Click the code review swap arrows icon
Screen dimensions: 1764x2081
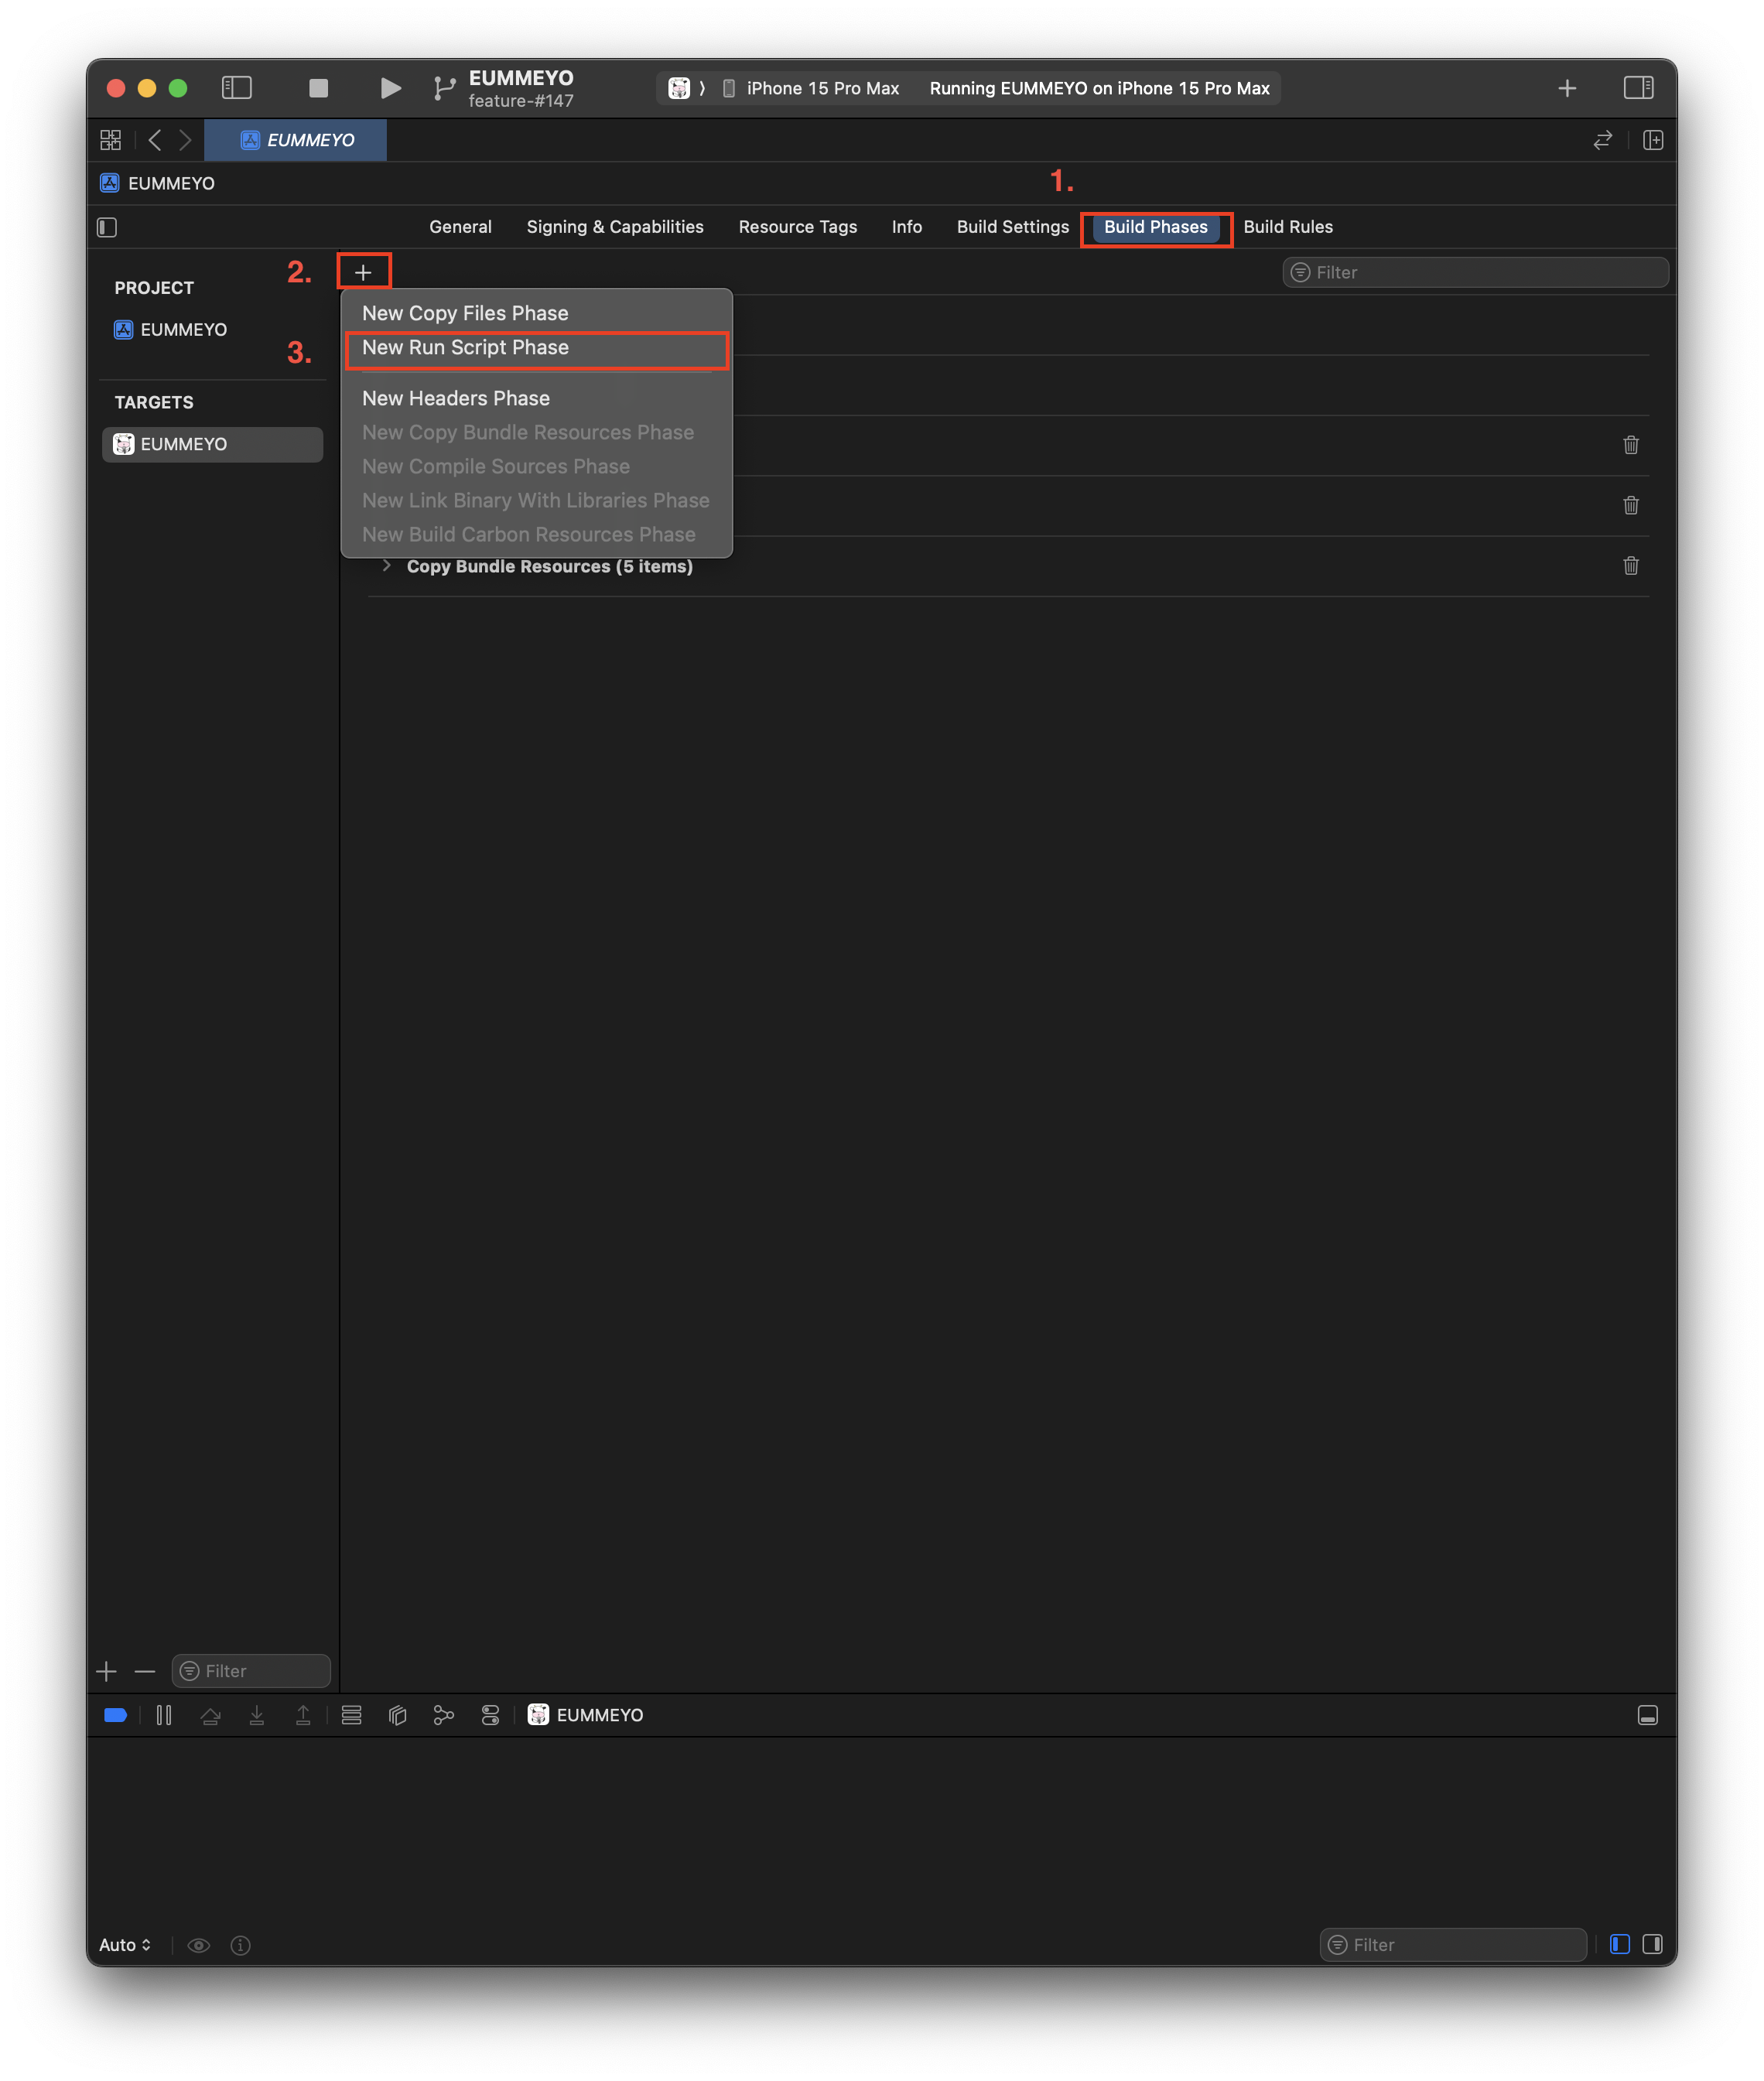coord(1603,140)
